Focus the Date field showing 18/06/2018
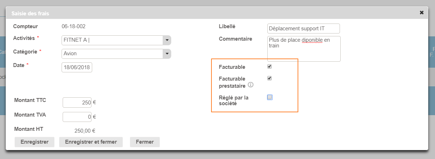This screenshot has width=435, height=159. click(x=77, y=67)
